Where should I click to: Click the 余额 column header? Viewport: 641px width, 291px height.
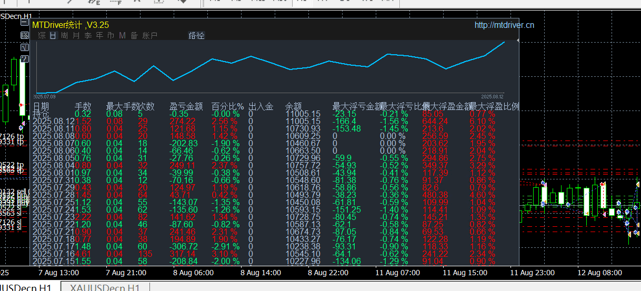[x=294, y=107]
